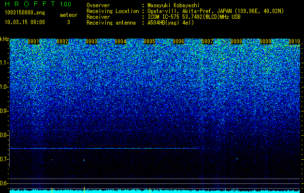Select the file name 1003150800.png

click(25, 13)
